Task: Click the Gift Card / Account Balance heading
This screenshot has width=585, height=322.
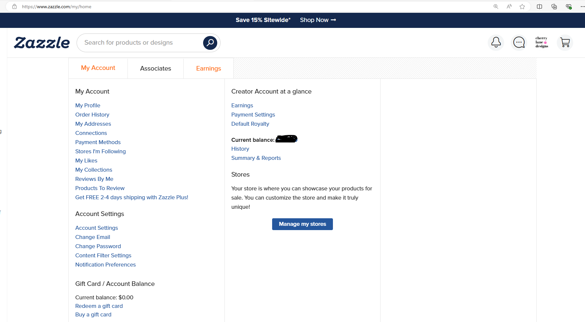Action: pyautogui.click(x=115, y=284)
